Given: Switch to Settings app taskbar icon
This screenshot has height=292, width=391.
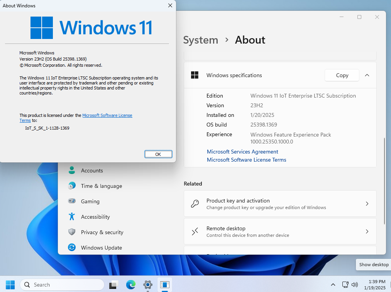Looking at the screenshot, I should coord(148,285).
